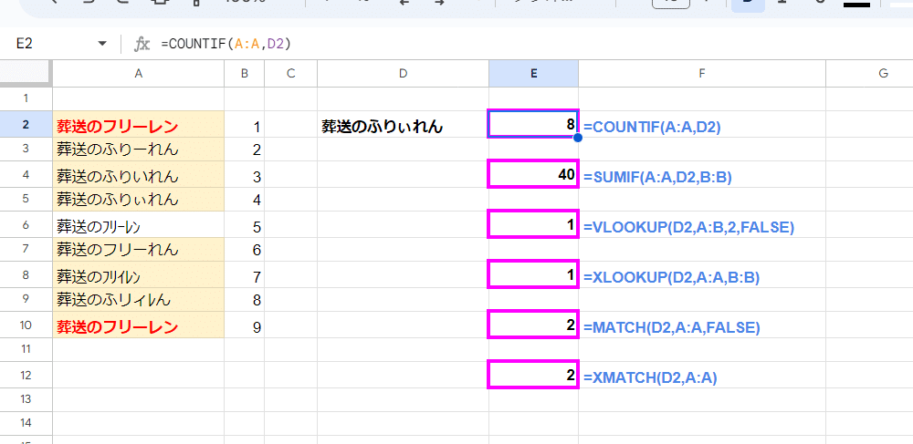
Task: Select column F header
Action: pos(702,73)
